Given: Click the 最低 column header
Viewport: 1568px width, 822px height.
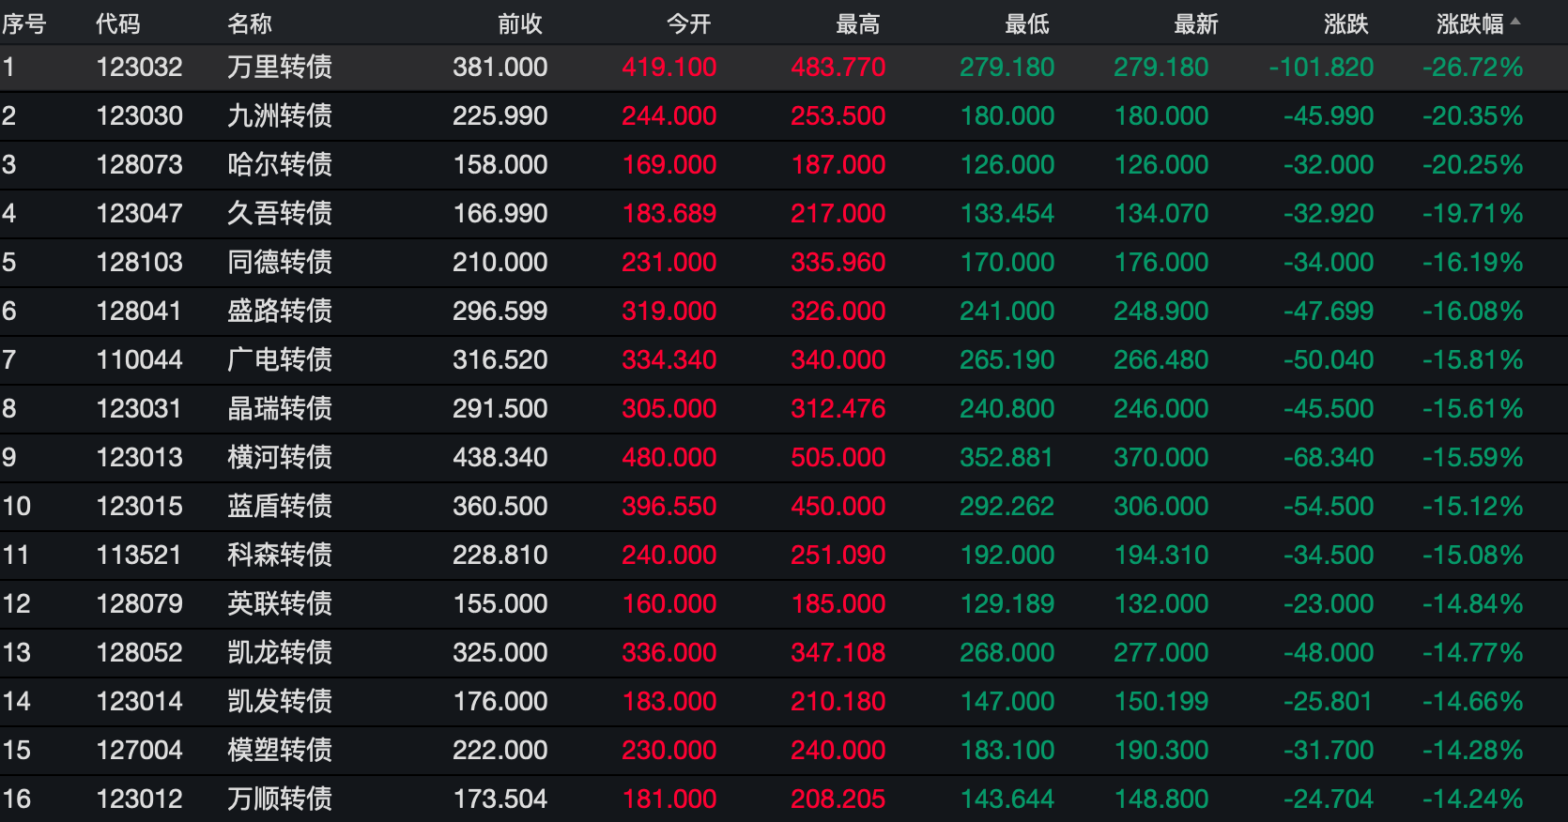Looking at the screenshot, I should pos(1026,23).
